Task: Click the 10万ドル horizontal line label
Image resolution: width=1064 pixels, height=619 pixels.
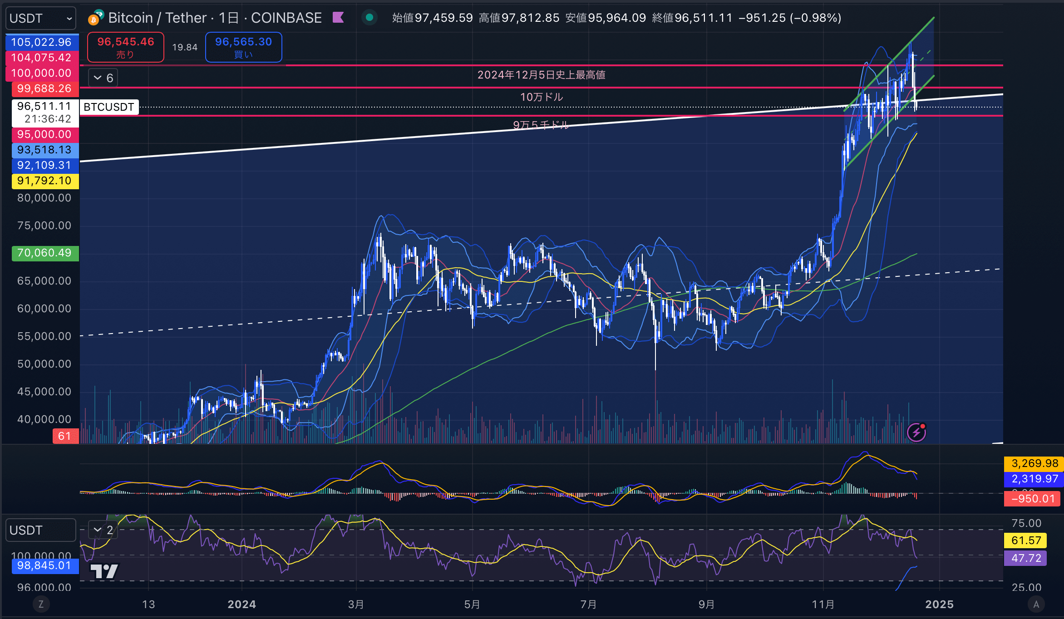Action: [x=541, y=97]
